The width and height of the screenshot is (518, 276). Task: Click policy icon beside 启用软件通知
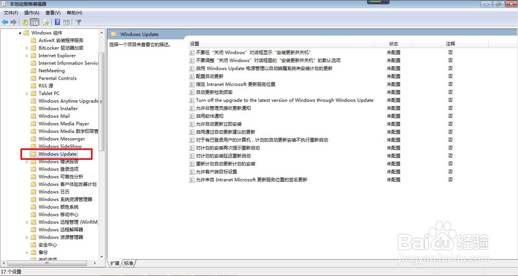pos(192,116)
